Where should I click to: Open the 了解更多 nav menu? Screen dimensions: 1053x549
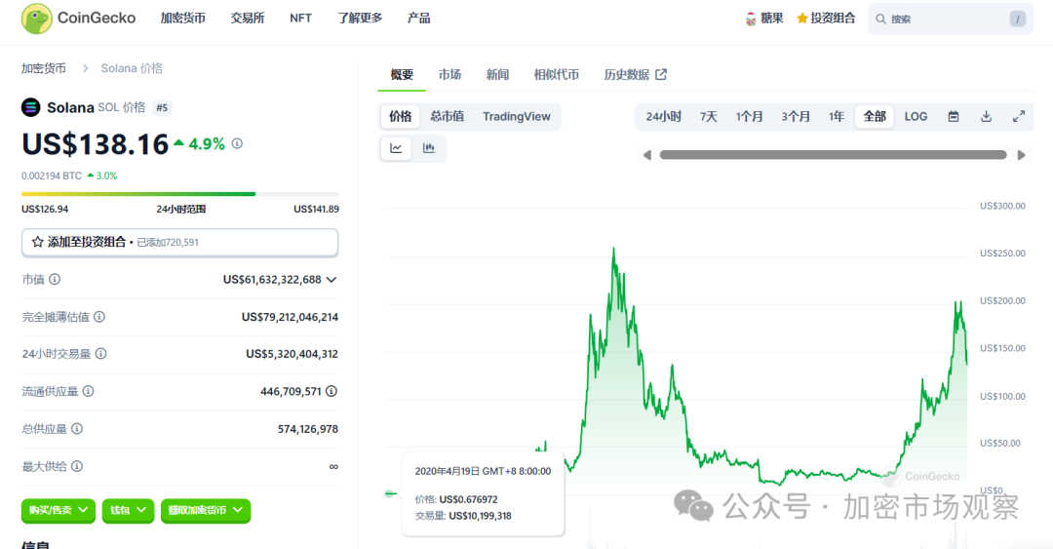[360, 19]
